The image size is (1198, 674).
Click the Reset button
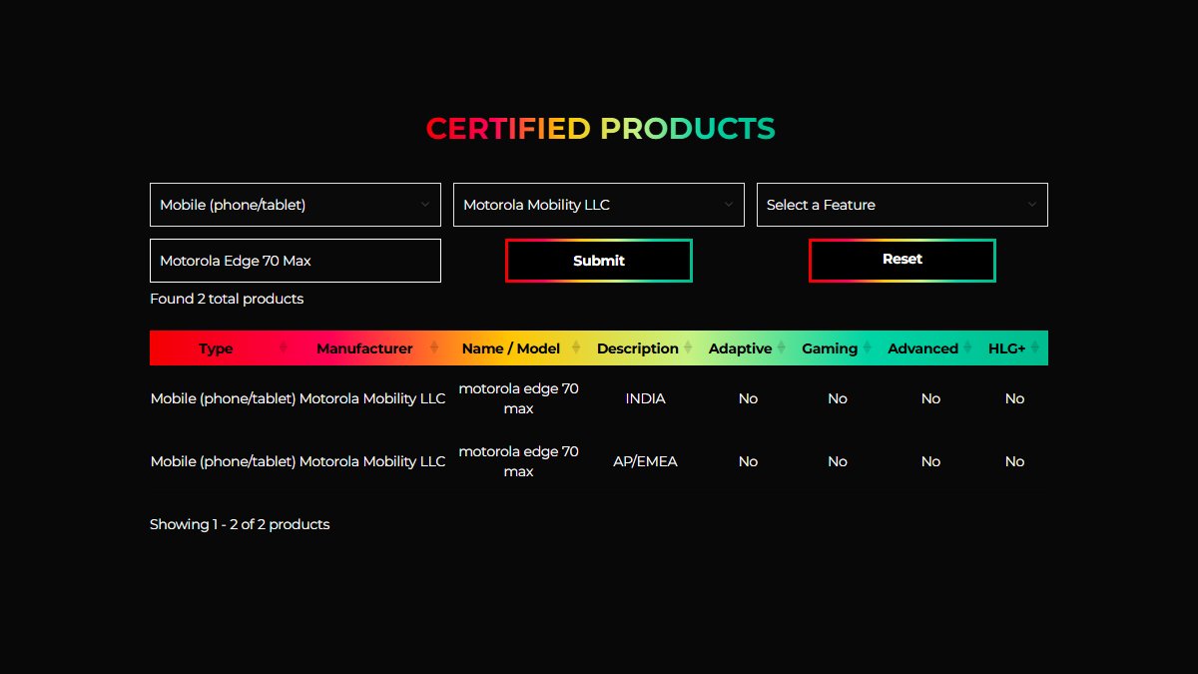point(902,261)
